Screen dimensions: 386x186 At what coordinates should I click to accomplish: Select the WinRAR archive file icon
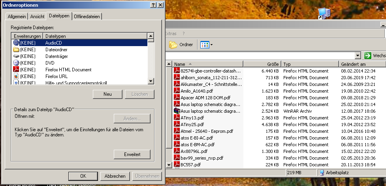click(177, 111)
